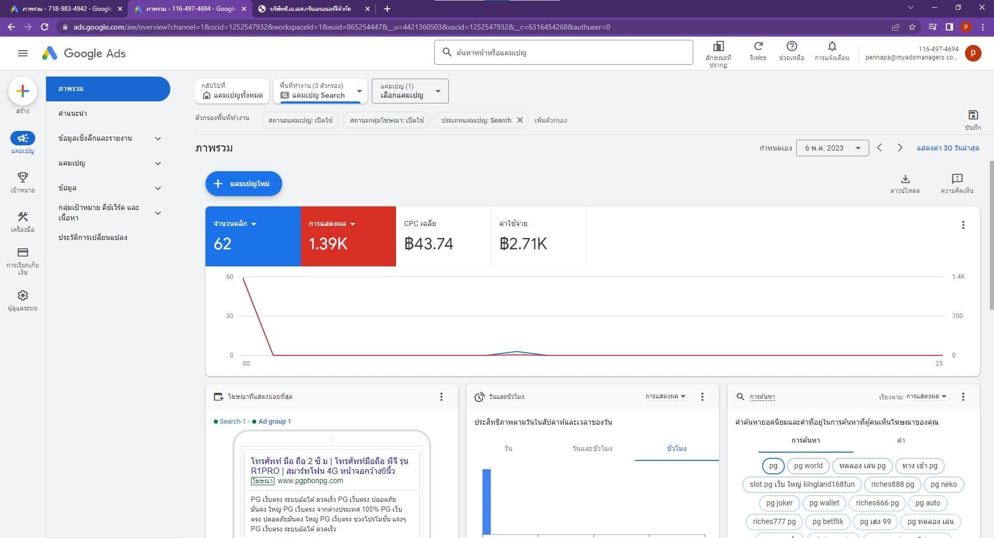Click the Refresh icon in header
The height and width of the screenshot is (538, 994).
click(758, 47)
